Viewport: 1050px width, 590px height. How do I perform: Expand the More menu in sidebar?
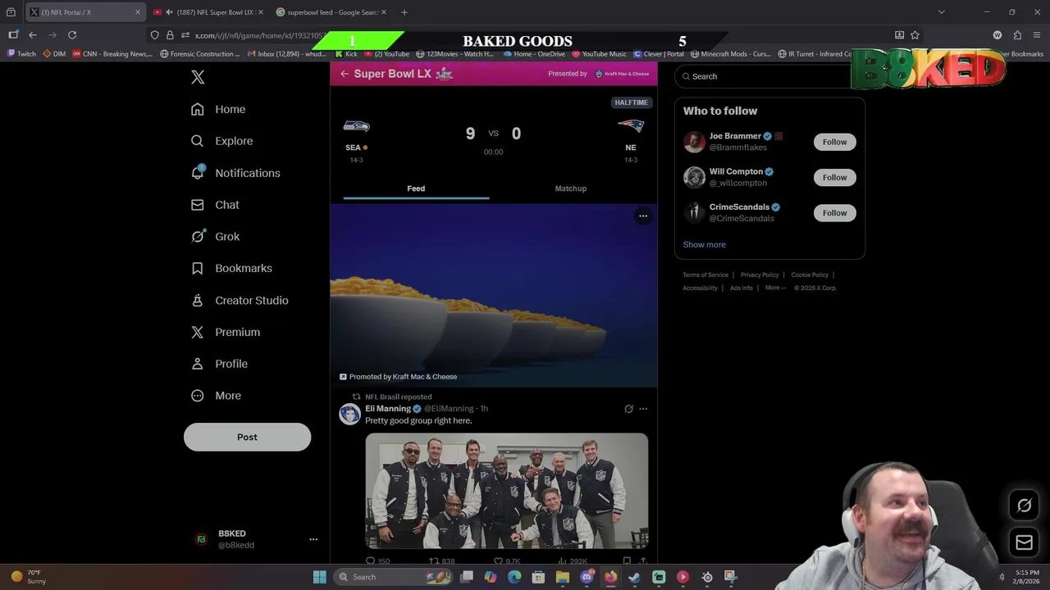[x=216, y=396]
